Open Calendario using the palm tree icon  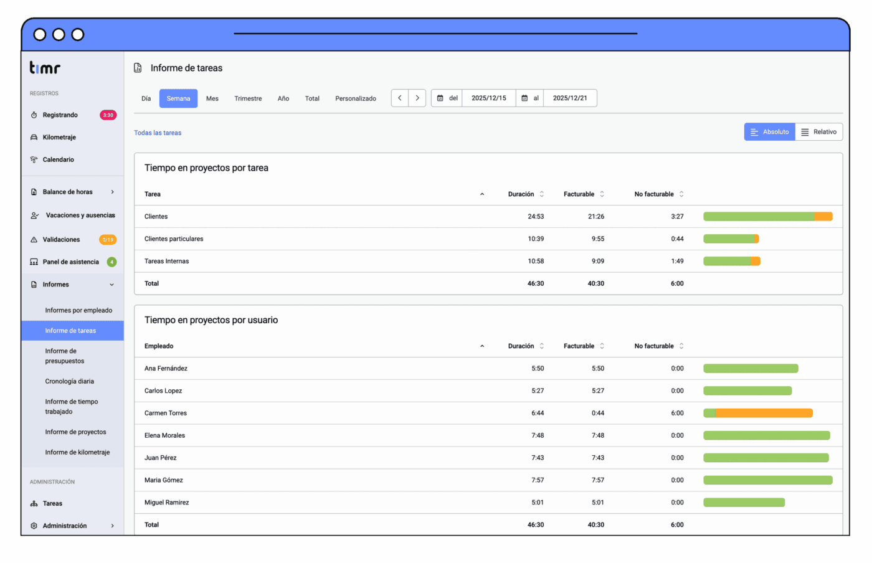click(34, 160)
